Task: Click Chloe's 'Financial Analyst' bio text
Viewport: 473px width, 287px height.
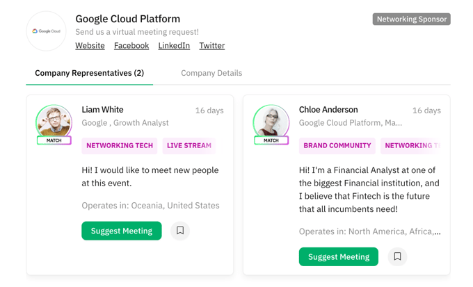Action: [x=369, y=190]
